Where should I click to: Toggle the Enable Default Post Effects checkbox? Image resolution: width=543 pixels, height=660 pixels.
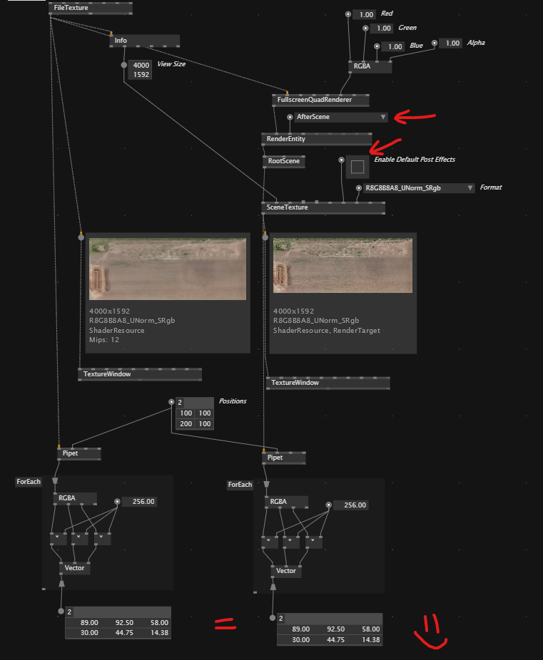pos(357,167)
